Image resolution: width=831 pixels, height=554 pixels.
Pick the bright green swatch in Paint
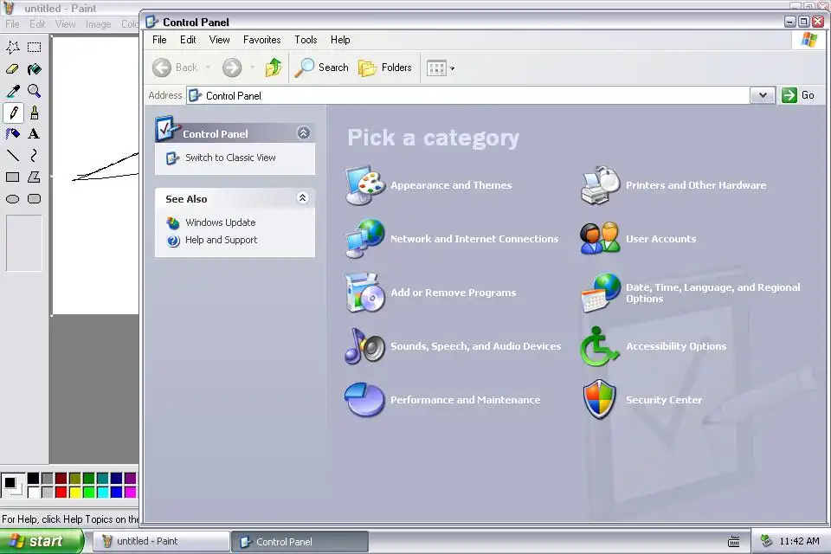(88, 492)
